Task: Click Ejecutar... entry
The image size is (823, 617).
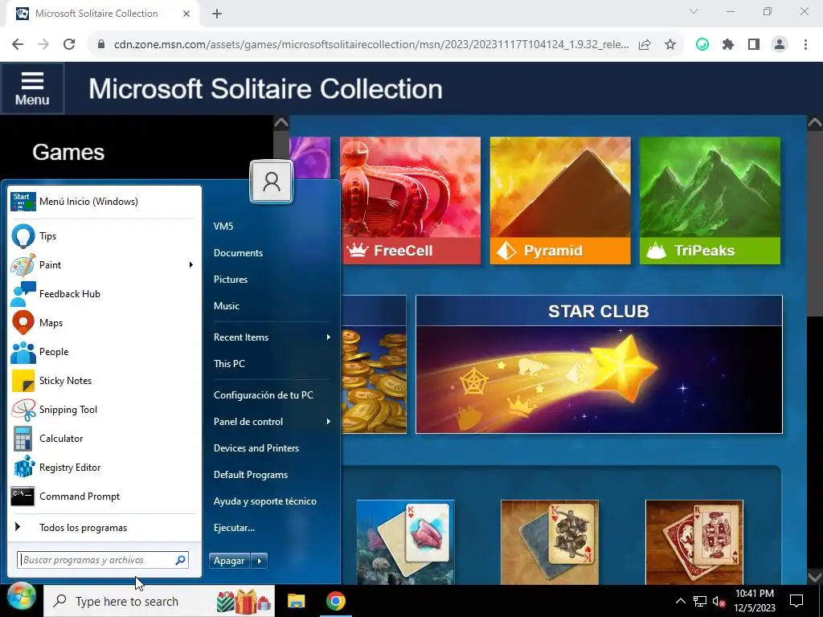Action: click(234, 528)
